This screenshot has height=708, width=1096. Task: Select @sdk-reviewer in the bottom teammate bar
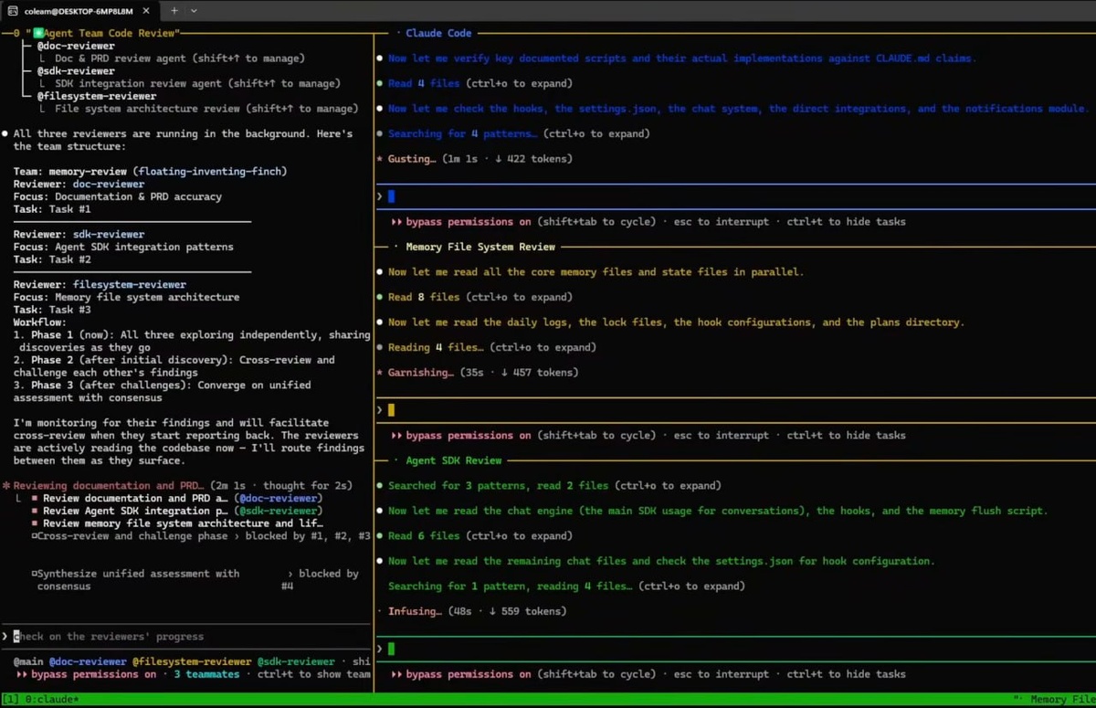296,661
